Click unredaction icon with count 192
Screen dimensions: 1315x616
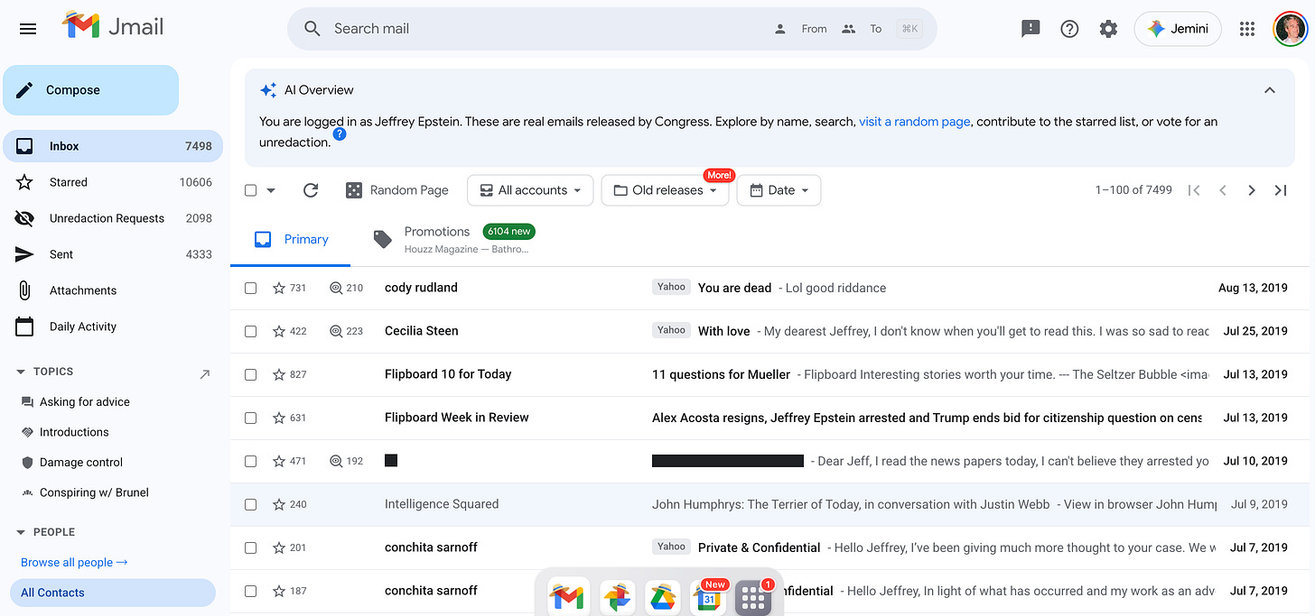336,461
